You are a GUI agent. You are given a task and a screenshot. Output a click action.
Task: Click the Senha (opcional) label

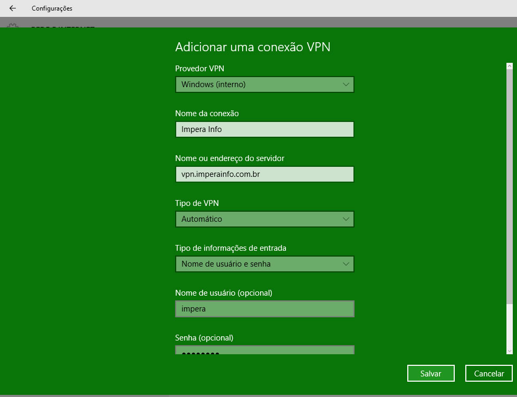tap(204, 337)
